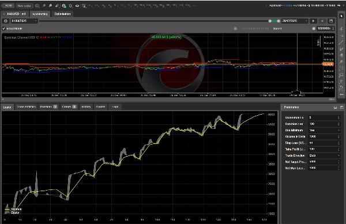The height and width of the screenshot is (224, 346).
Task: Select the text label tool near bottom of right toolbar
Action: coord(341,88)
